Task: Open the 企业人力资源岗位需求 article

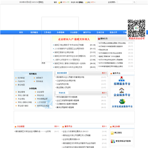Action: (76, 132)
